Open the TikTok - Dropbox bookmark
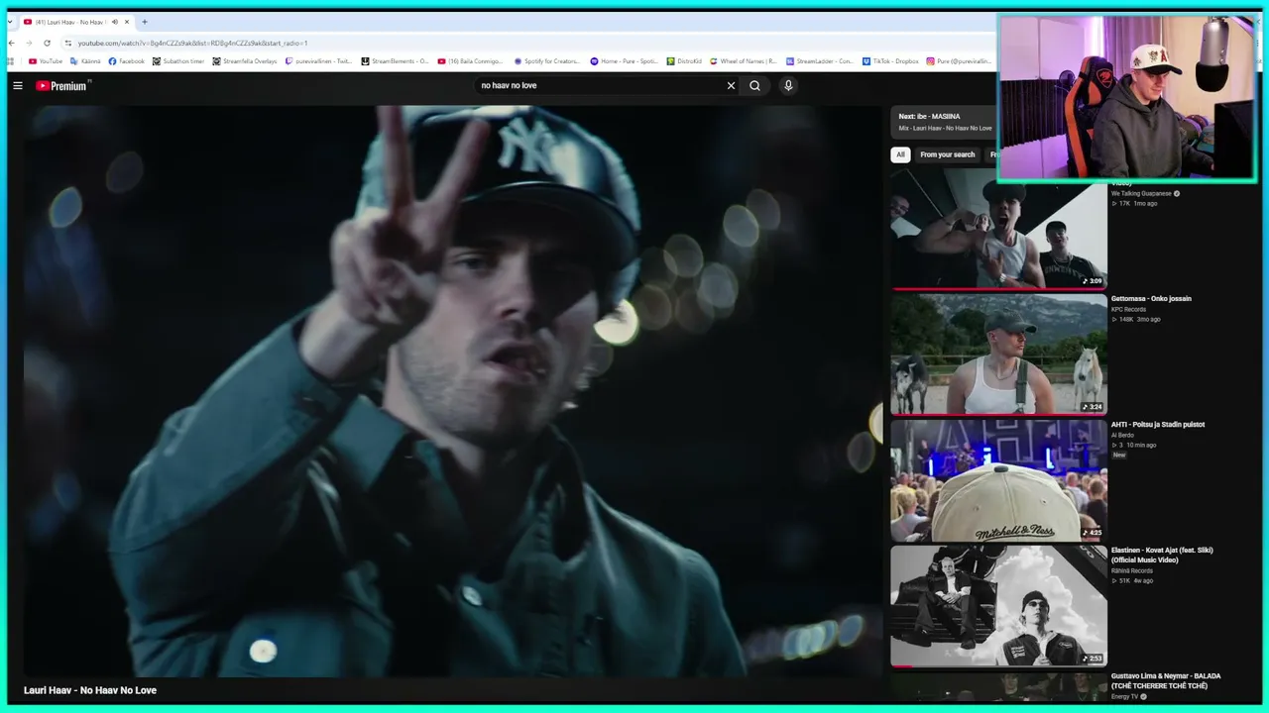 tap(890, 61)
